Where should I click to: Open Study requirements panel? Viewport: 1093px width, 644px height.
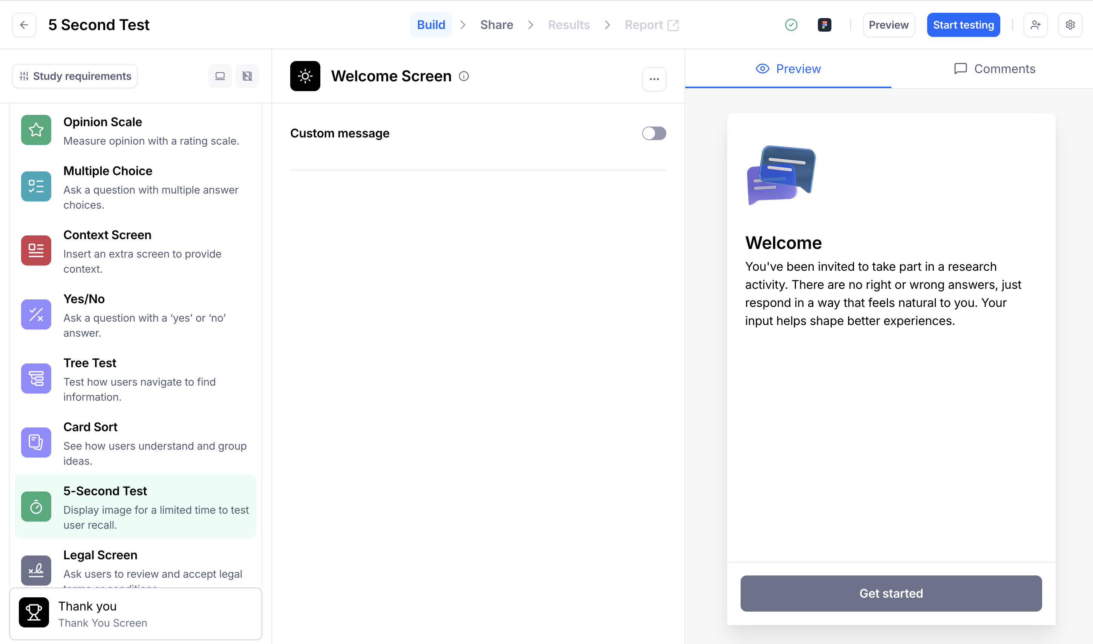tap(75, 76)
